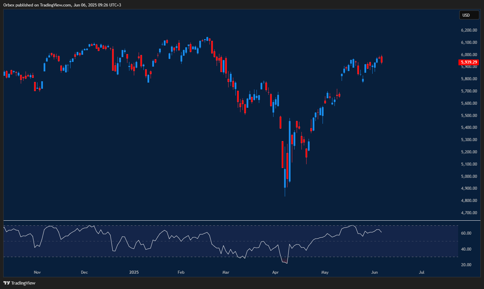Click the TradingView logo icon
Screen dimensions: 484x289
point(6,283)
